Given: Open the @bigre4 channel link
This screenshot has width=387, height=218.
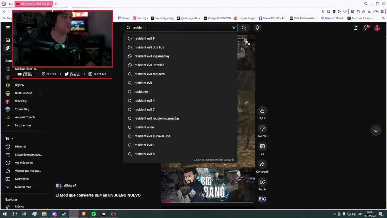Looking at the screenshot, I should pyautogui.click(x=70, y=186).
